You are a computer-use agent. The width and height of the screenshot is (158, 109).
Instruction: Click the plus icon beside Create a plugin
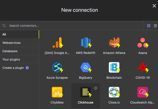coord(27,68)
